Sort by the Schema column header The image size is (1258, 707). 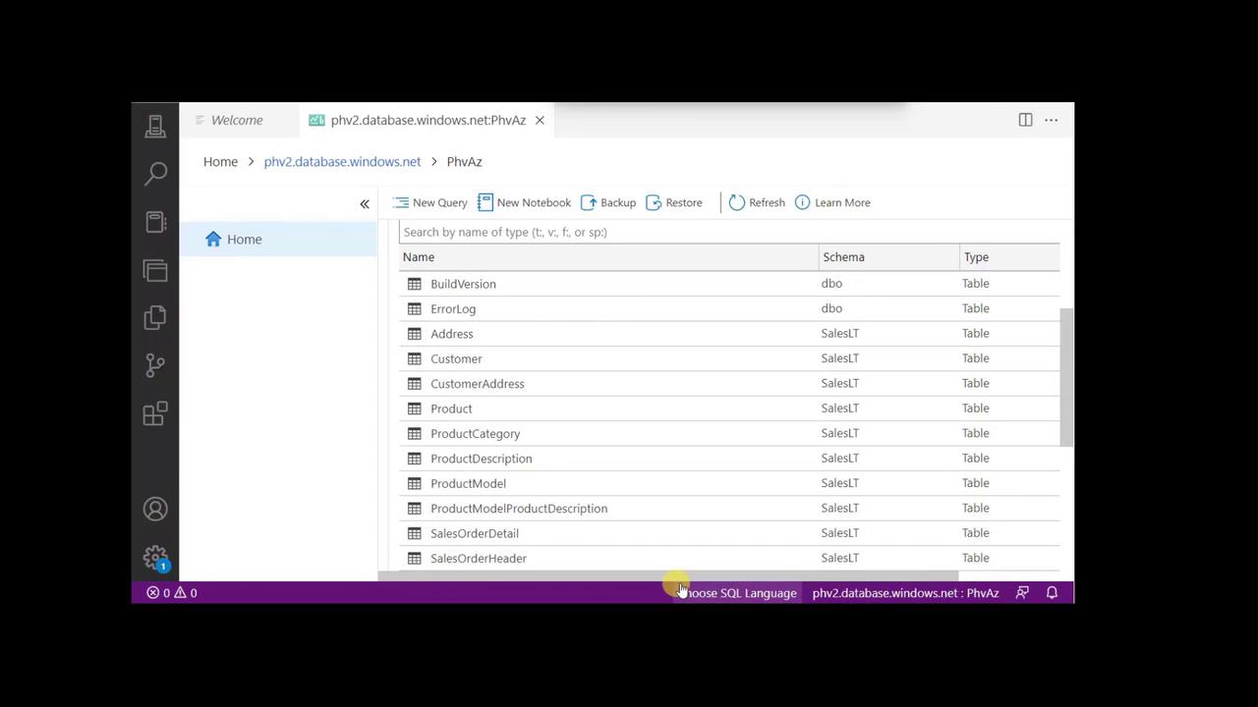click(x=888, y=257)
